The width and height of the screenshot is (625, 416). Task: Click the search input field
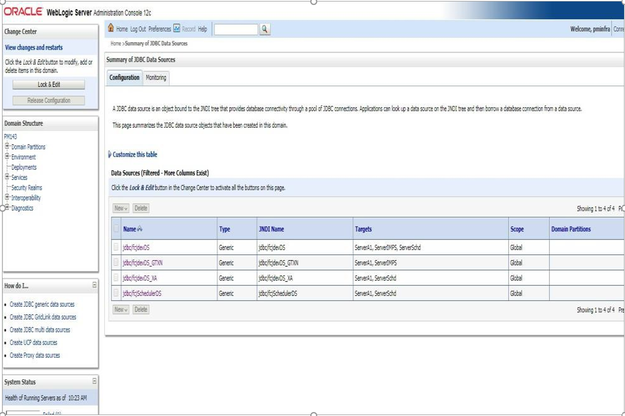pos(236,29)
